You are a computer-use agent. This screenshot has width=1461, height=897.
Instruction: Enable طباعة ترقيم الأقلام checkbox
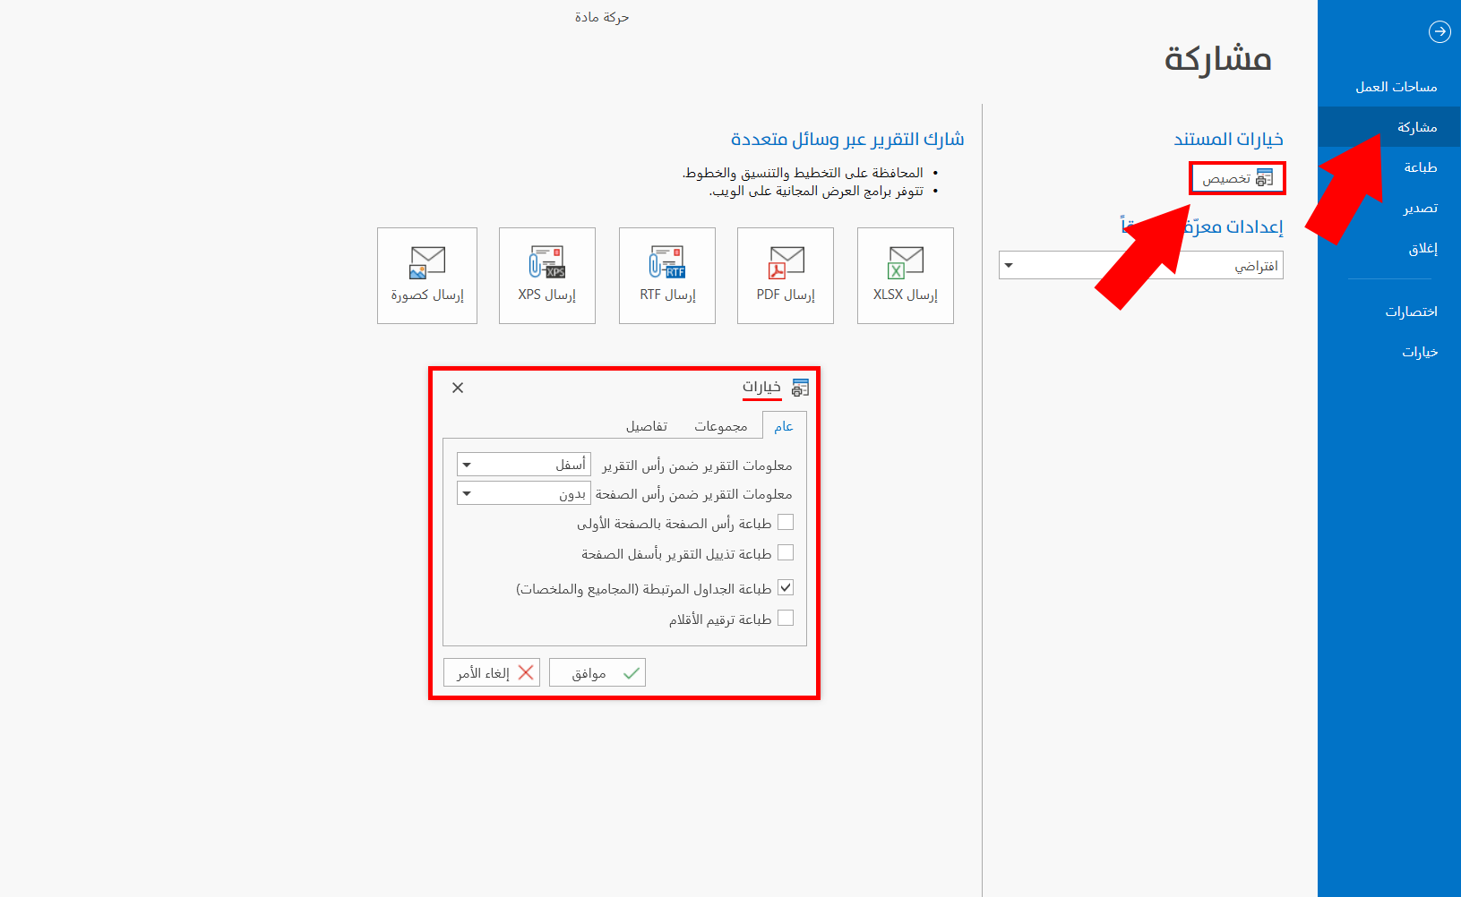click(x=786, y=618)
